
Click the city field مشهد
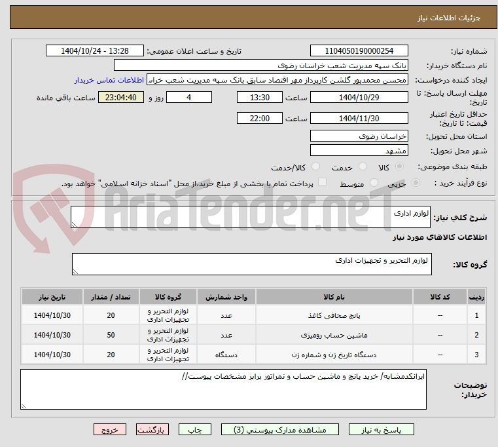pyautogui.click(x=359, y=150)
